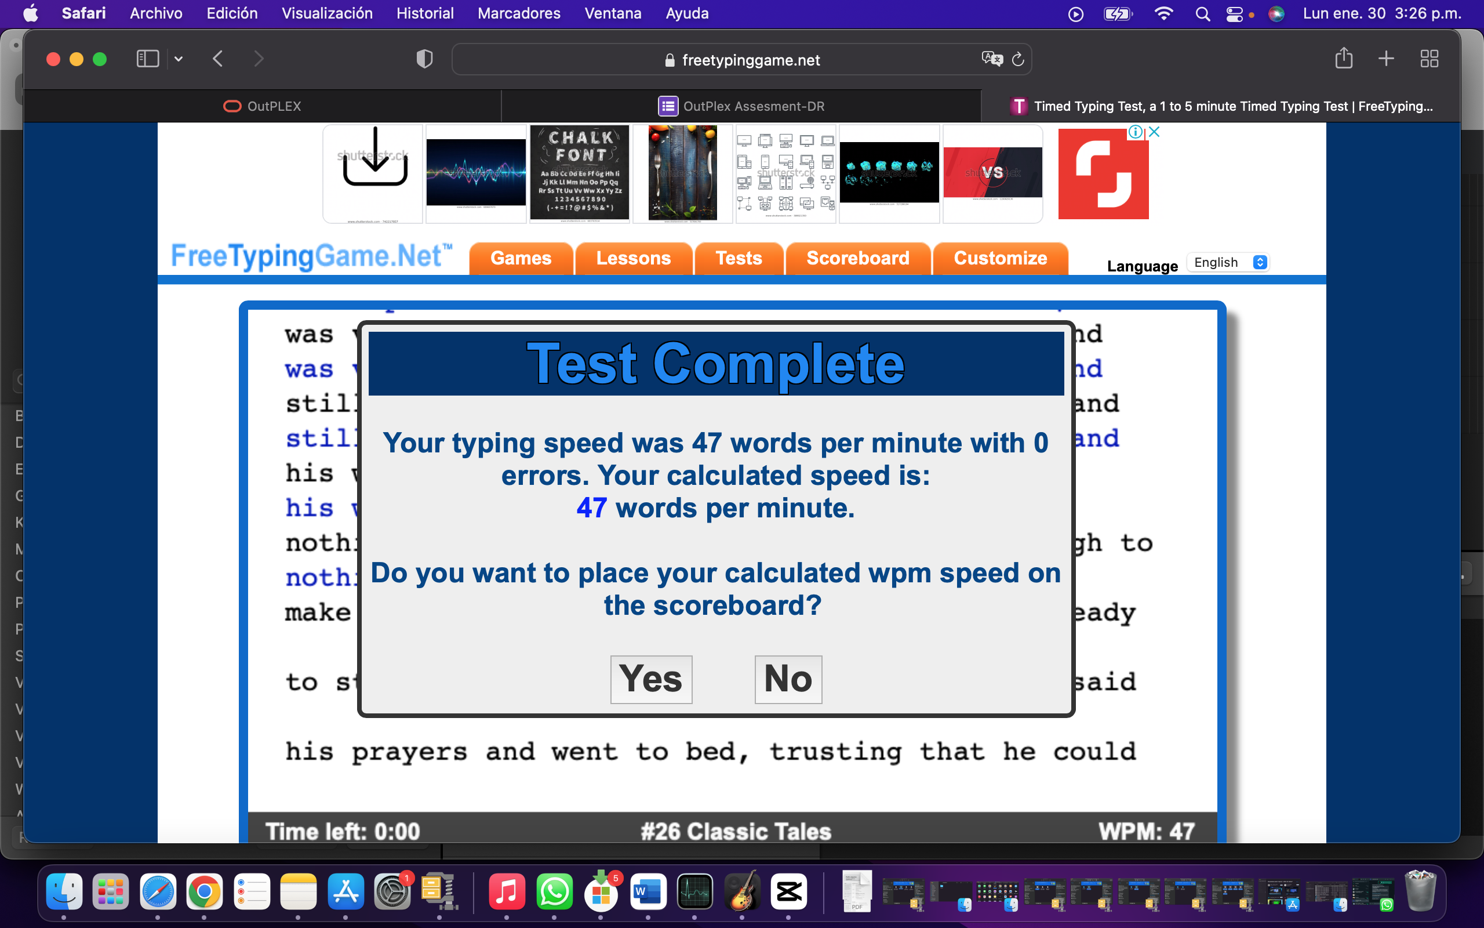
Task: Close the ad with the X icon
Action: click(1154, 132)
